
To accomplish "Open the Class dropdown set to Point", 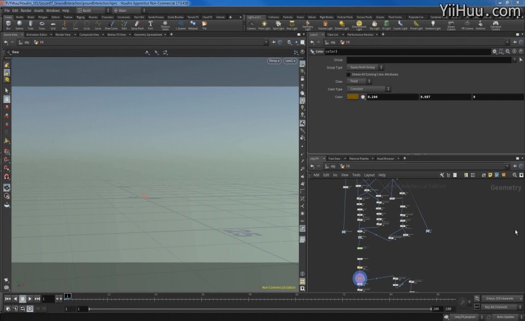I will point(359,81).
